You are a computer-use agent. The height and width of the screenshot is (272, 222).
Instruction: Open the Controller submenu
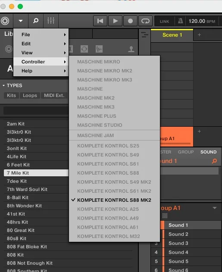pyautogui.click(x=41, y=62)
